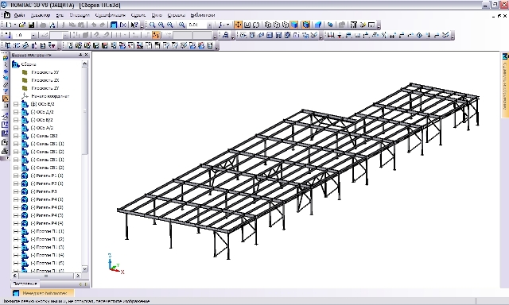The height and width of the screenshot is (305, 509).
Task: Click the undo arrow icon
Action: (94, 25)
